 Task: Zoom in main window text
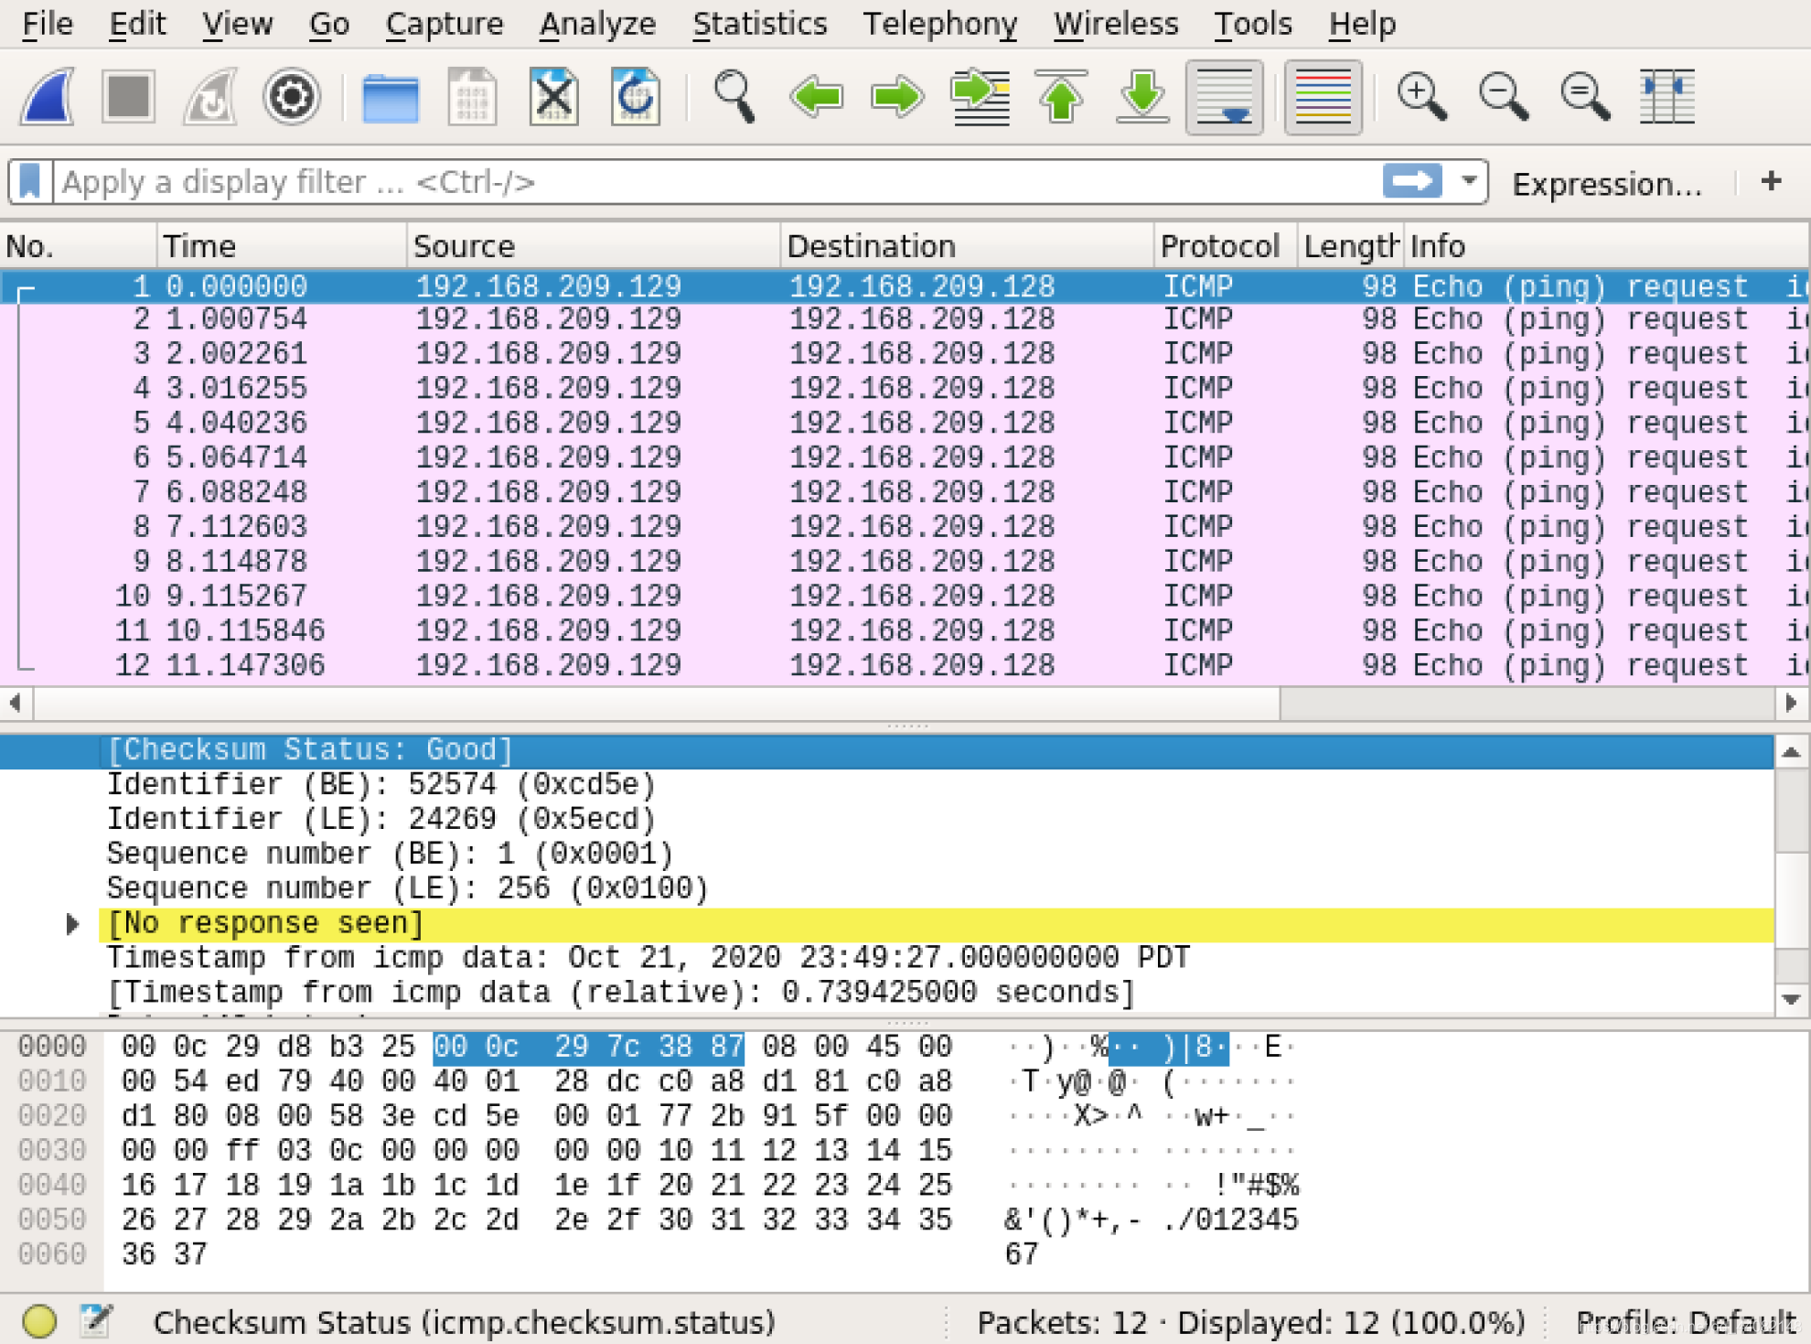click(1421, 97)
